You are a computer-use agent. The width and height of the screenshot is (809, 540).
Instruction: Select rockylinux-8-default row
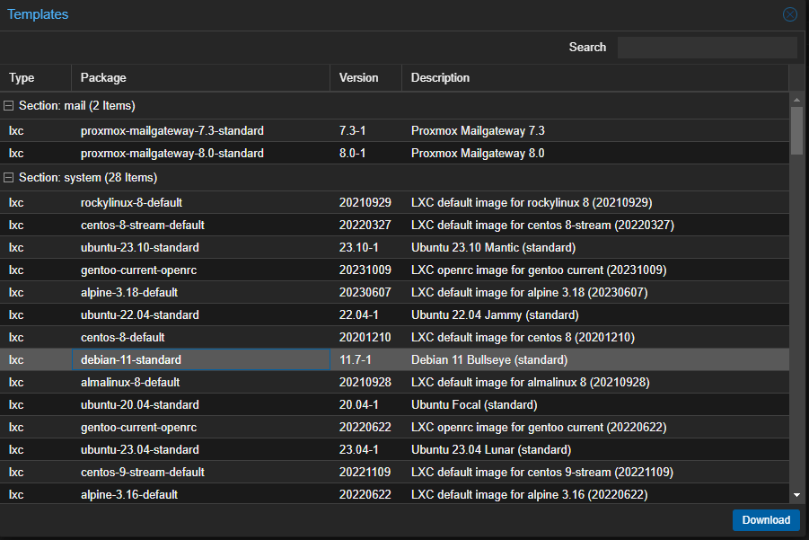[x=394, y=202]
